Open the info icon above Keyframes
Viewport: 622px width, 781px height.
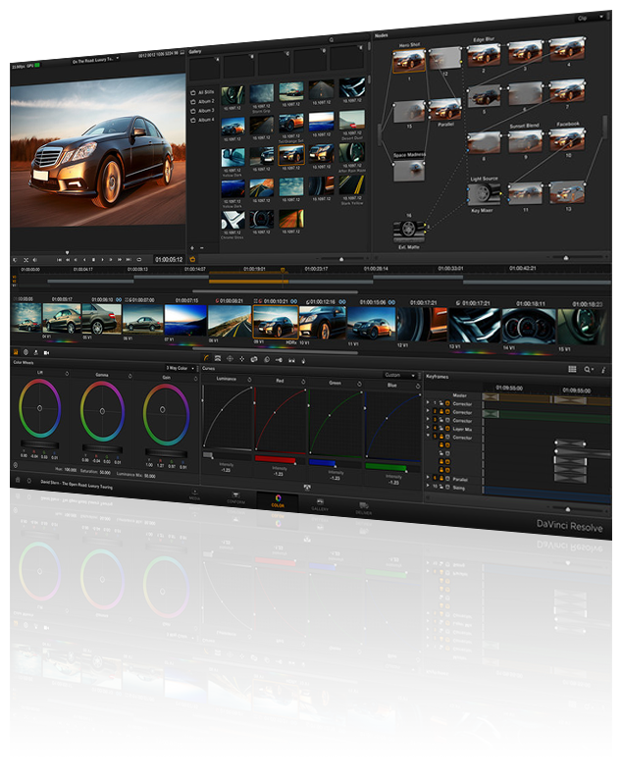[x=603, y=370]
